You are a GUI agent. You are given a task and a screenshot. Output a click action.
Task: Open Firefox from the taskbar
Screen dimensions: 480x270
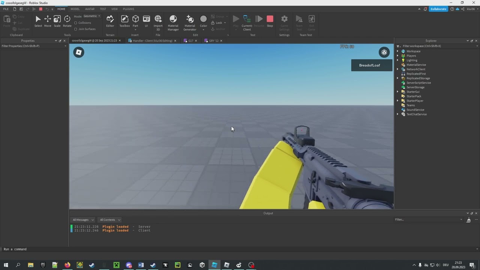67,265
